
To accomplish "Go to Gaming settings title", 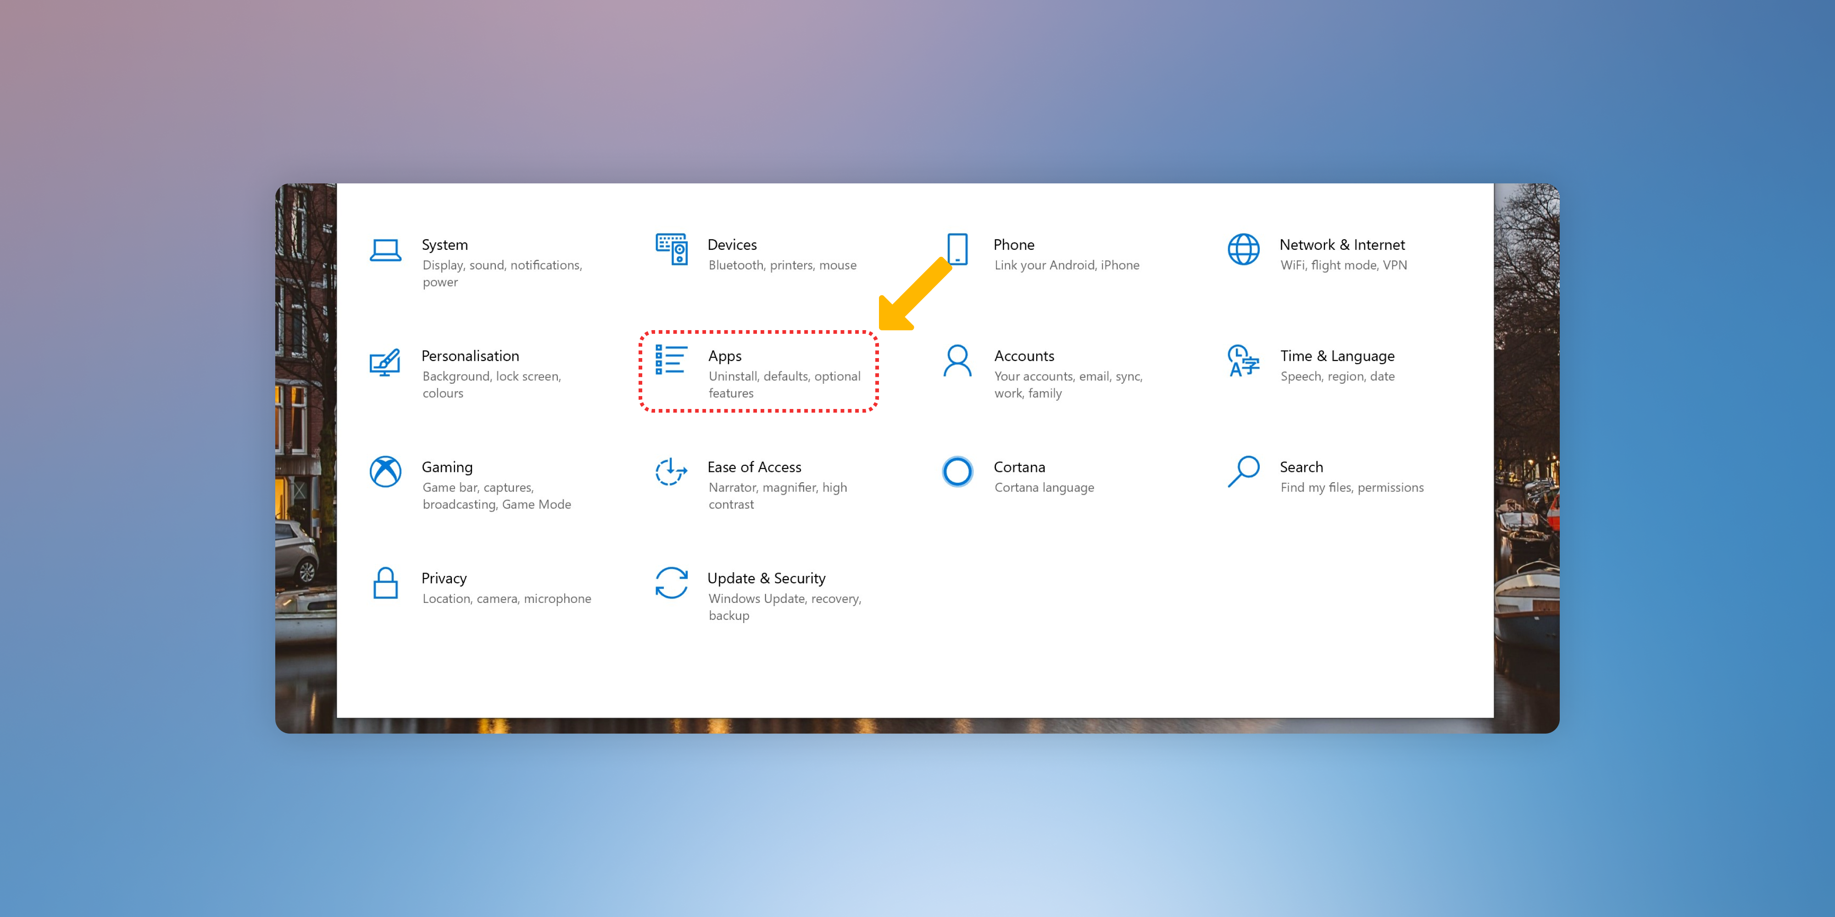I will pyautogui.click(x=447, y=468).
